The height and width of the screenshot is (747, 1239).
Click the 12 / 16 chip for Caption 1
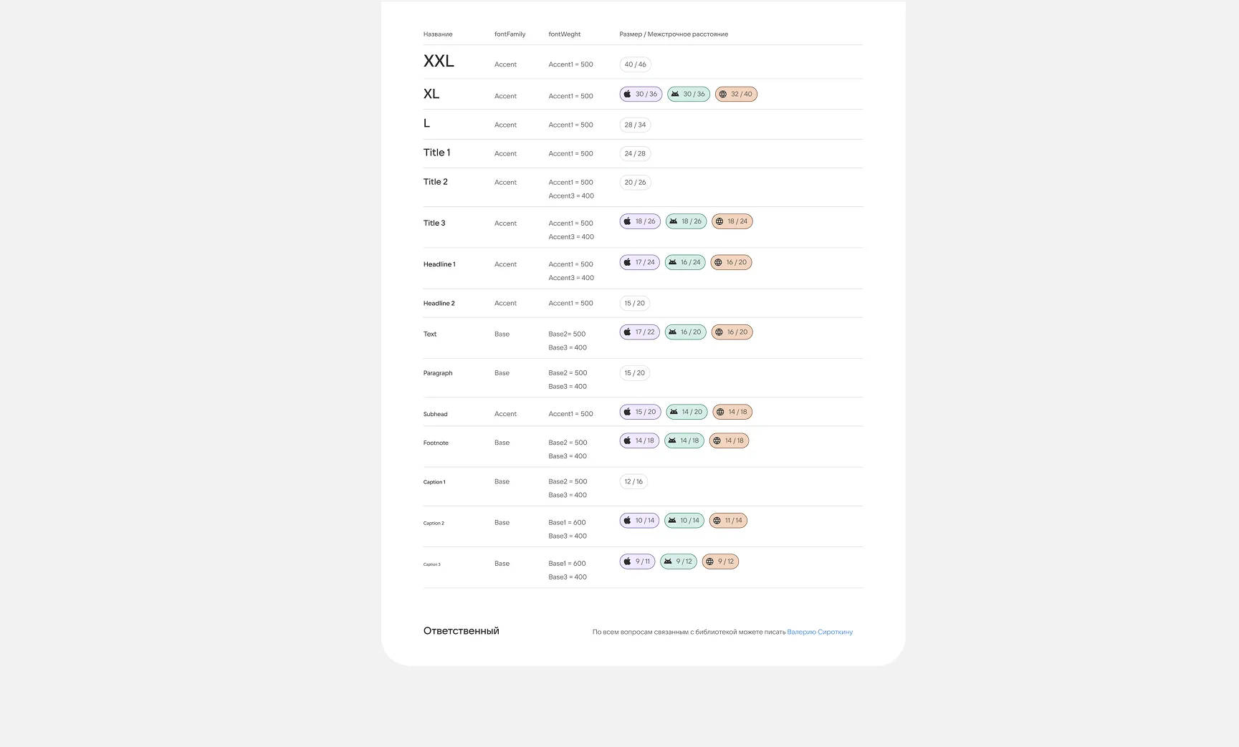tap(633, 482)
